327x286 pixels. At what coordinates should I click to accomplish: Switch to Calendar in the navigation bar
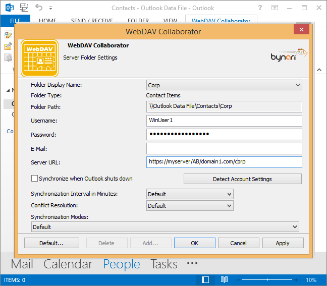[x=68, y=264]
